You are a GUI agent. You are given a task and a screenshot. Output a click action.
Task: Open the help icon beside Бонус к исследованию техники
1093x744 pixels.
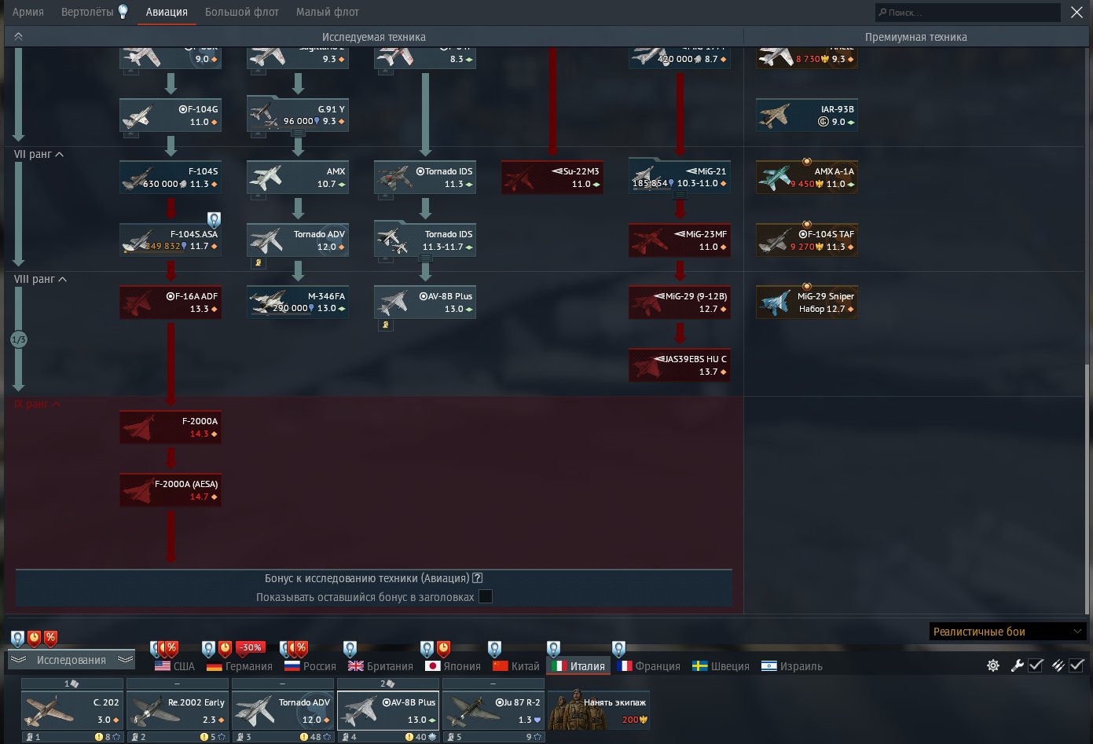click(x=477, y=578)
